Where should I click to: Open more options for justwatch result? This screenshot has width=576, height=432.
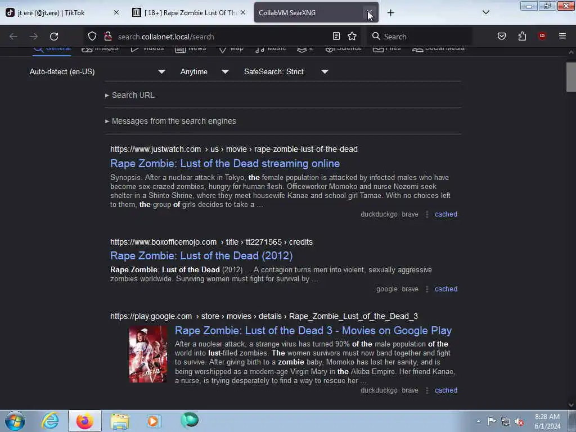coord(427,214)
